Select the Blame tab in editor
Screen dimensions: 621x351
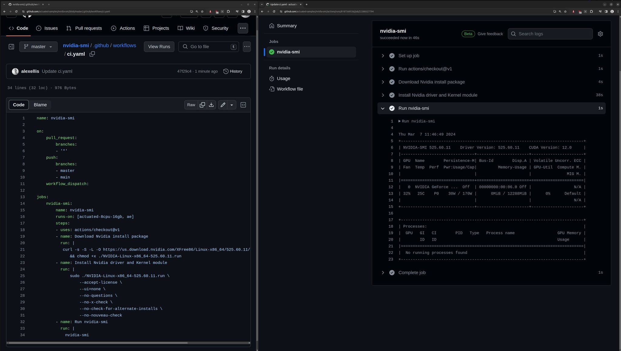(x=40, y=105)
